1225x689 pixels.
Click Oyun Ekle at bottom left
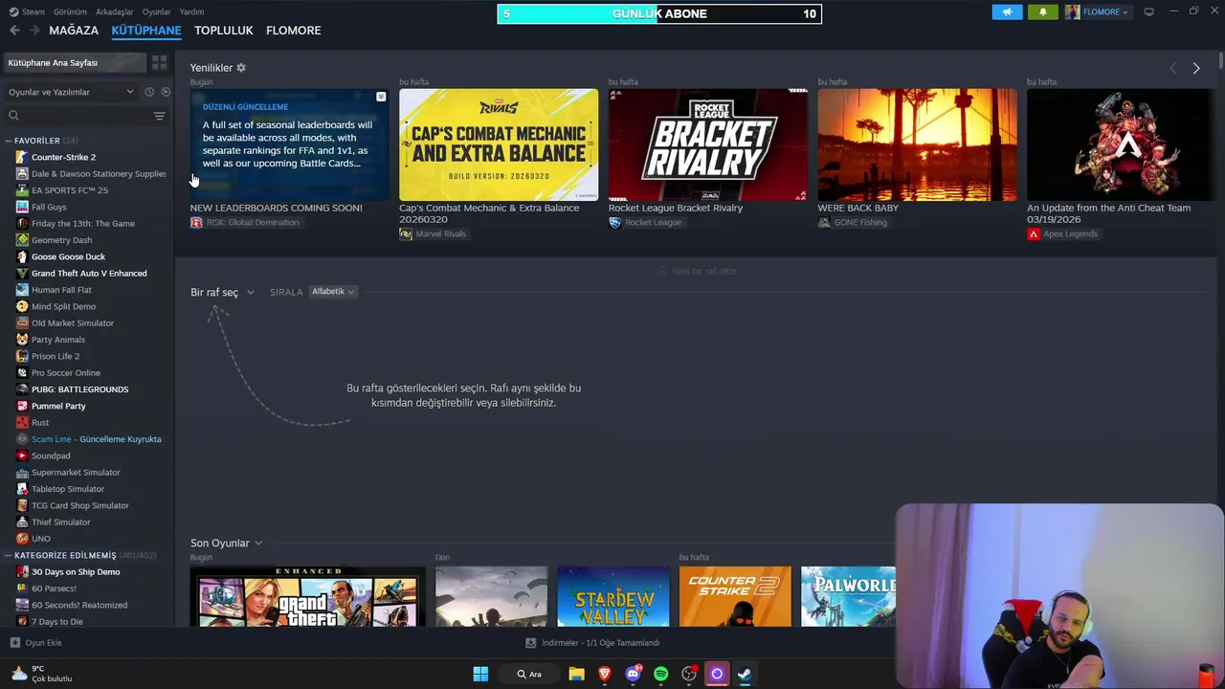35,643
